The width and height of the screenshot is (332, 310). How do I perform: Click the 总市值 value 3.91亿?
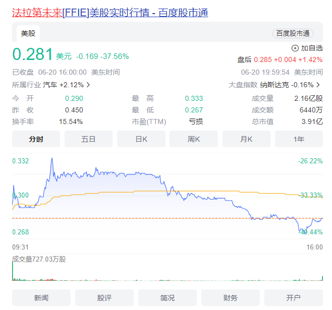pos(312,121)
